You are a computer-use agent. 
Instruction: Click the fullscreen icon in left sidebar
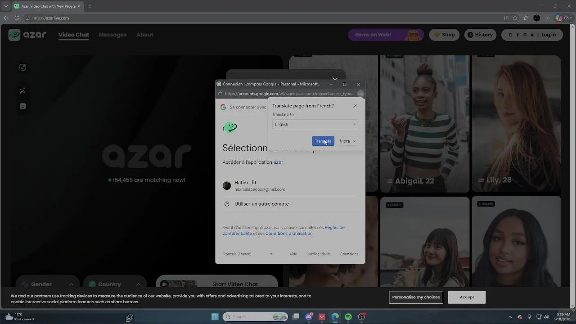coord(23,67)
